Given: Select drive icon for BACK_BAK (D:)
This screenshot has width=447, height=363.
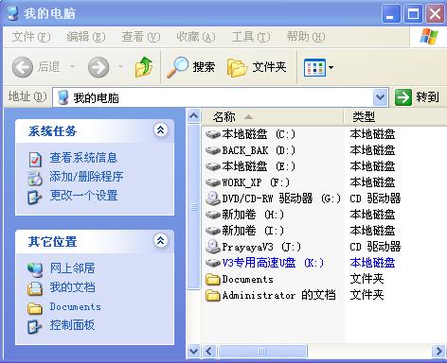Looking at the screenshot, I should click(x=213, y=150).
